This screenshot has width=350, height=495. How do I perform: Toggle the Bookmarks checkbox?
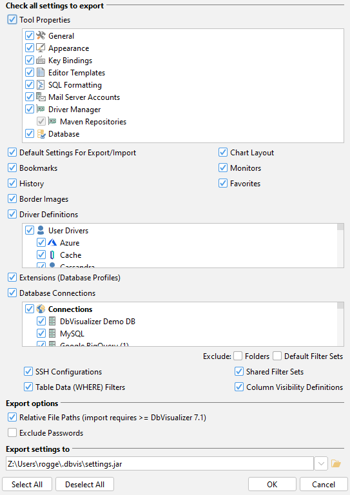pyautogui.click(x=12, y=168)
